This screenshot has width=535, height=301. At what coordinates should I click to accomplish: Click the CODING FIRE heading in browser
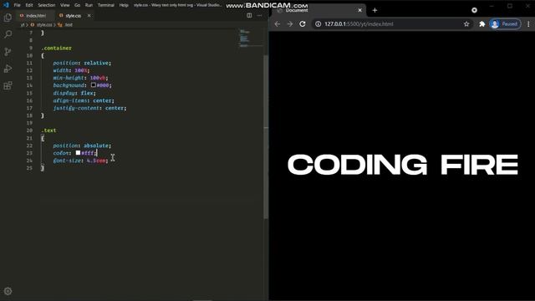click(403, 165)
